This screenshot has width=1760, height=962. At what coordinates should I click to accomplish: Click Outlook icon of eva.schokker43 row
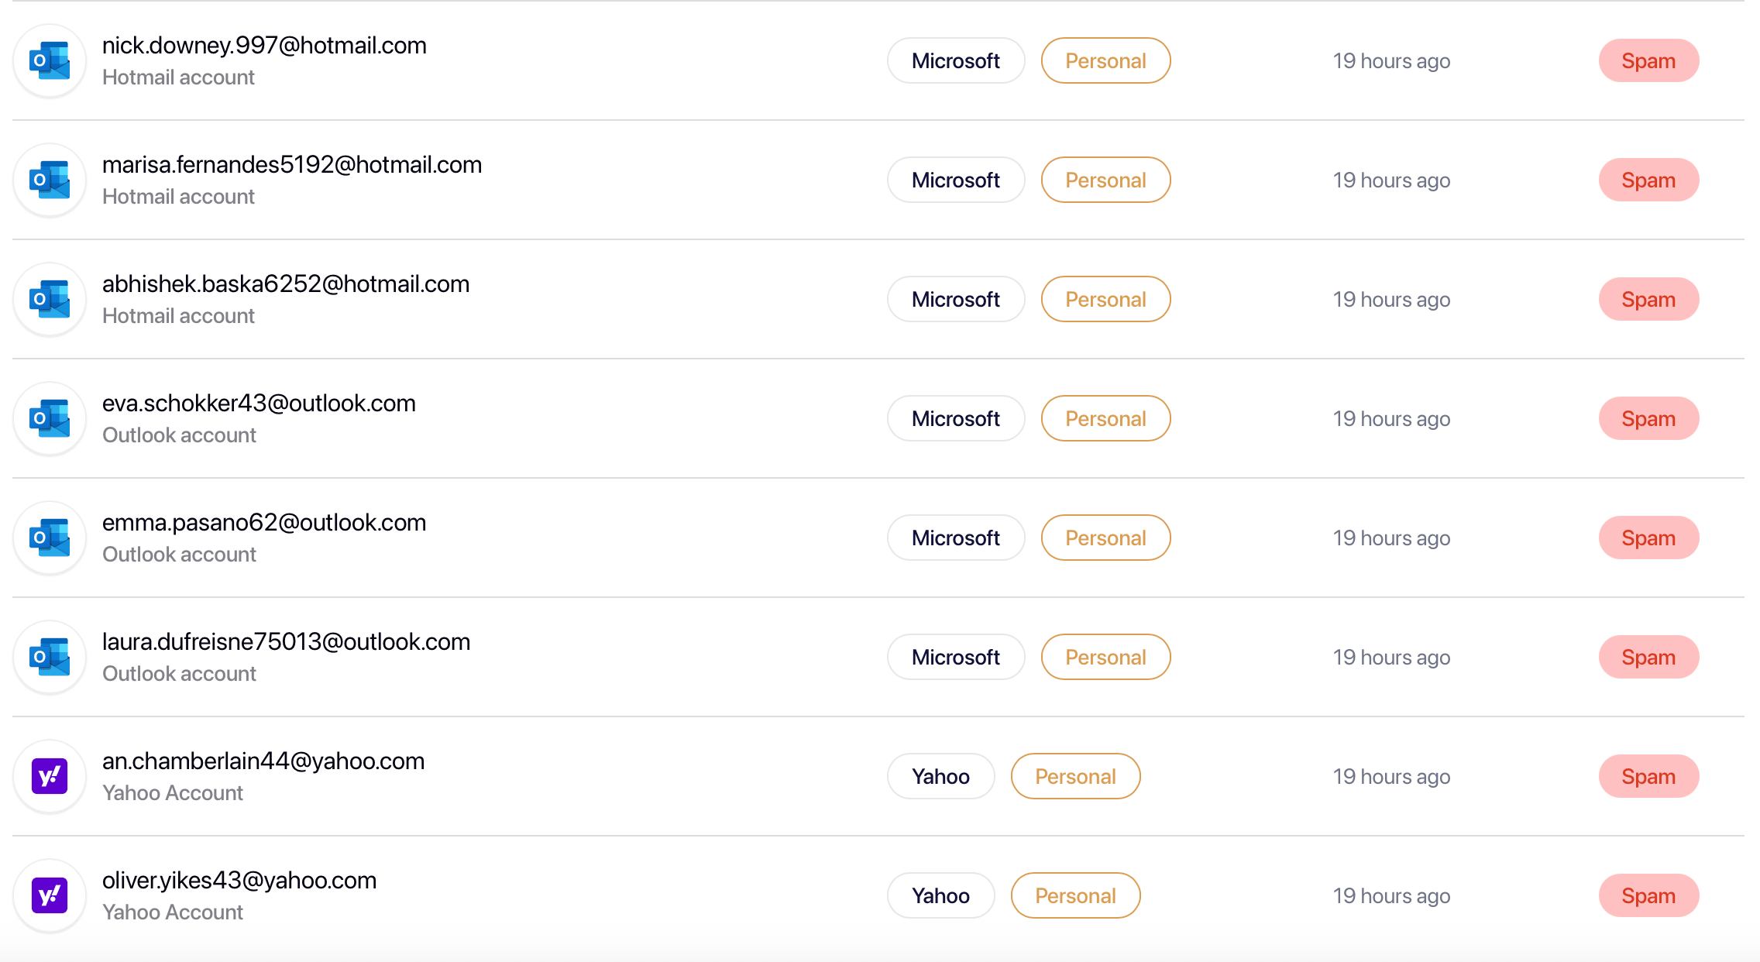pos(50,419)
